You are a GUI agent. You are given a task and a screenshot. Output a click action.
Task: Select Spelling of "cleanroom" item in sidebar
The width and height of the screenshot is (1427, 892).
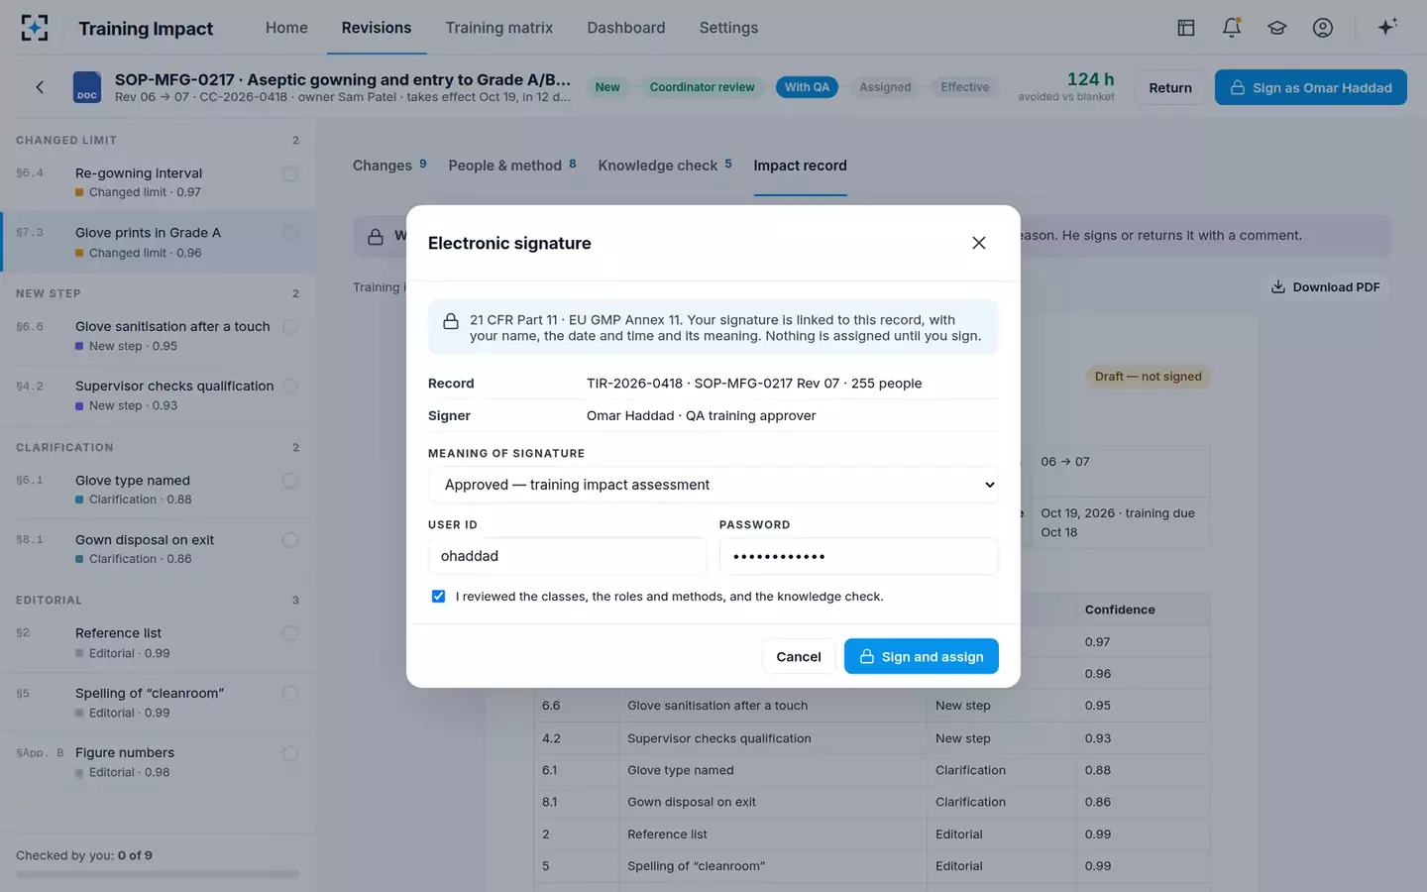tap(159, 703)
